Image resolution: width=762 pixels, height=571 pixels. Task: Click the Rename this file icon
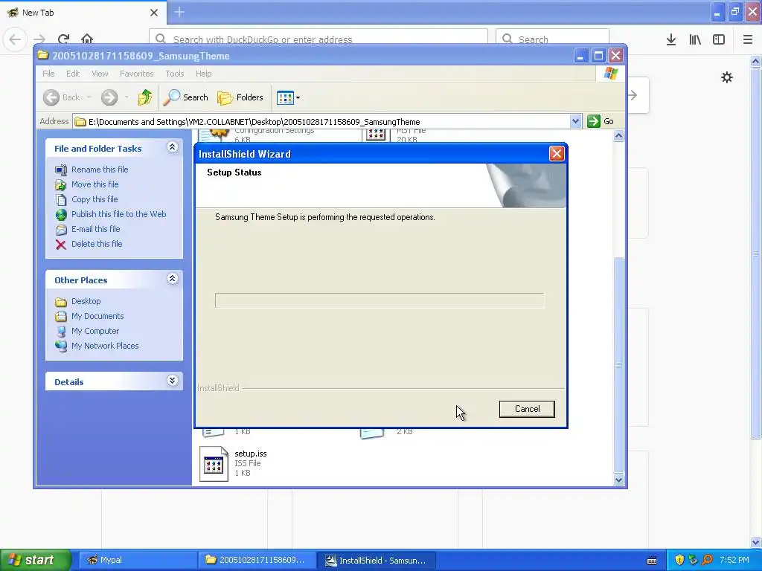pyautogui.click(x=61, y=170)
